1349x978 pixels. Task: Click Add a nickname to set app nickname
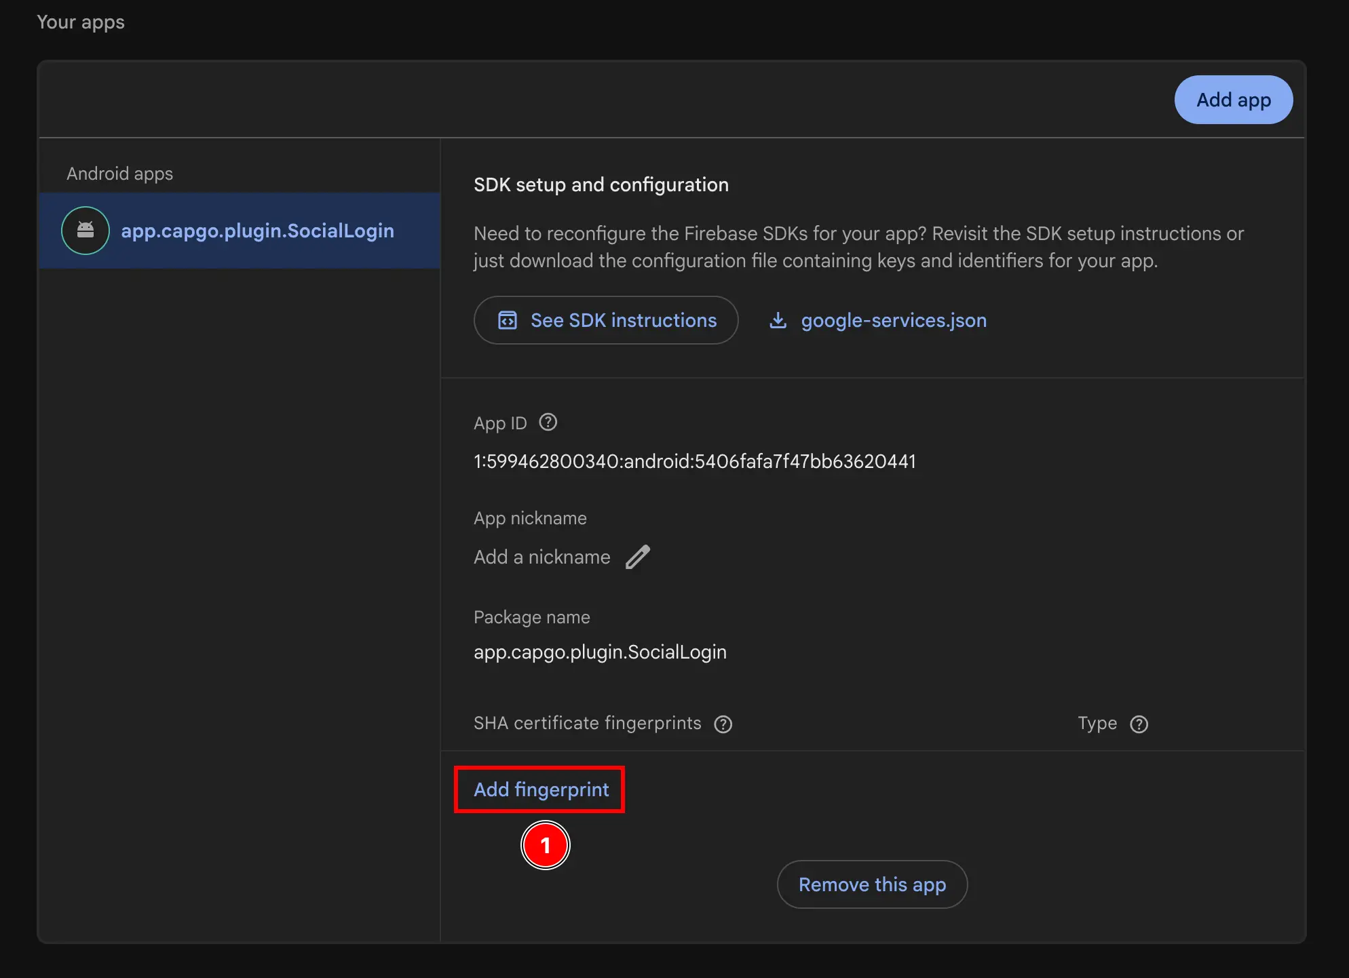pyautogui.click(x=541, y=556)
